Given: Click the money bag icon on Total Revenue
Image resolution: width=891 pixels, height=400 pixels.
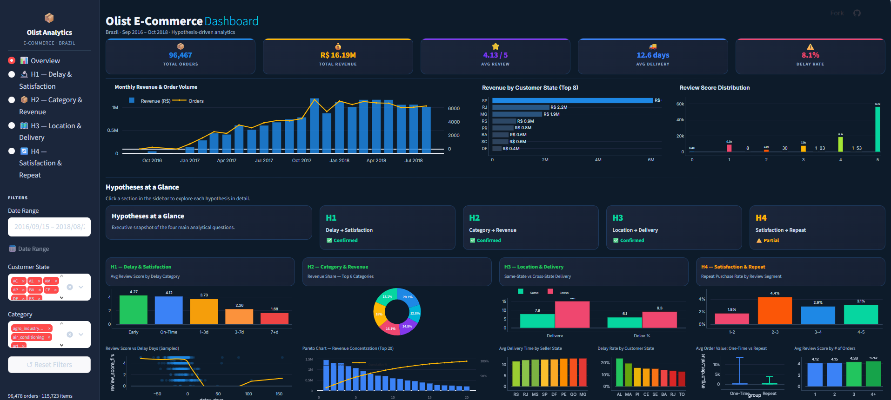Looking at the screenshot, I should pos(338,46).
